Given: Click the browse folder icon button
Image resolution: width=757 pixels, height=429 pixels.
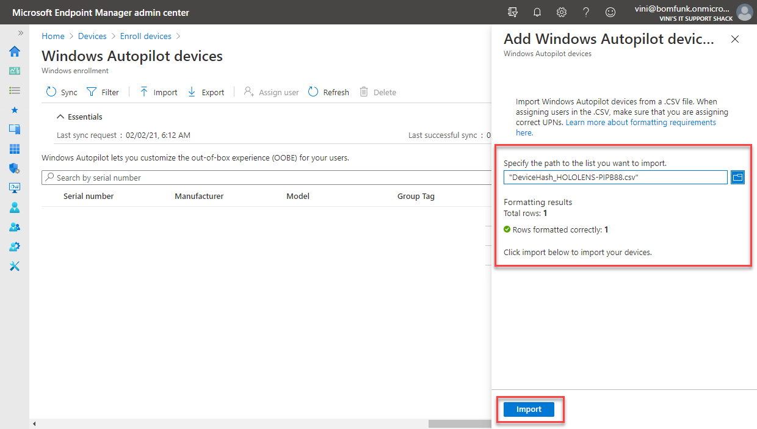Looking at the screenshot, I should 737,177.
